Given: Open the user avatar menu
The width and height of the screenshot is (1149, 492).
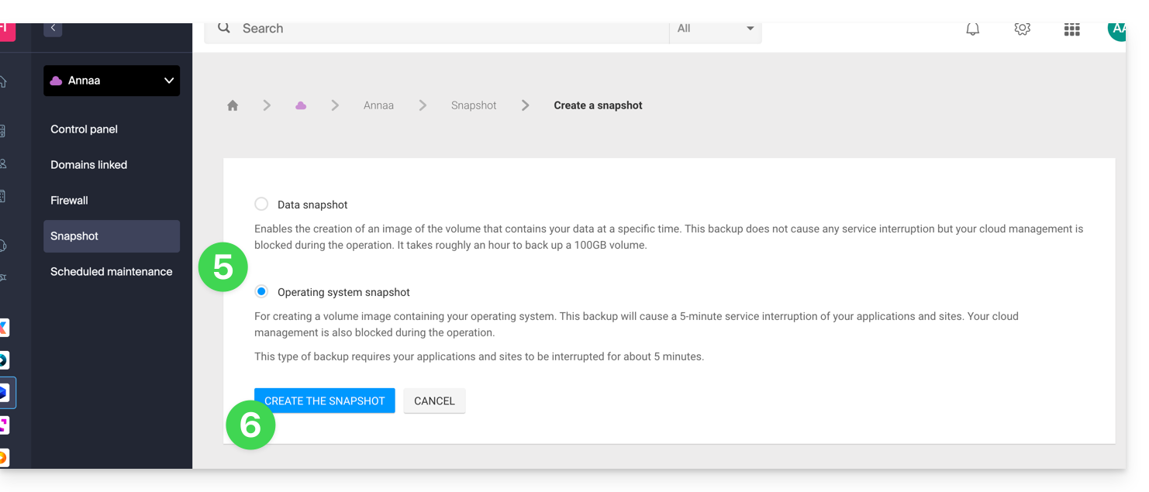Looking at the screenshot, I should tap(1116, 29).
